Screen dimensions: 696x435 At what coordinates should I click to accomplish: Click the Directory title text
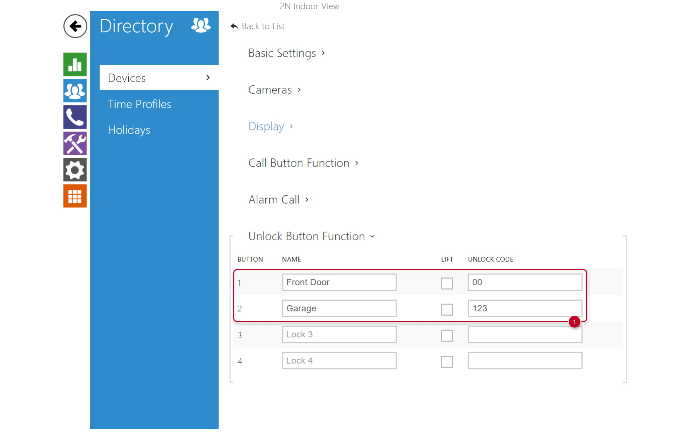[136, 26]
